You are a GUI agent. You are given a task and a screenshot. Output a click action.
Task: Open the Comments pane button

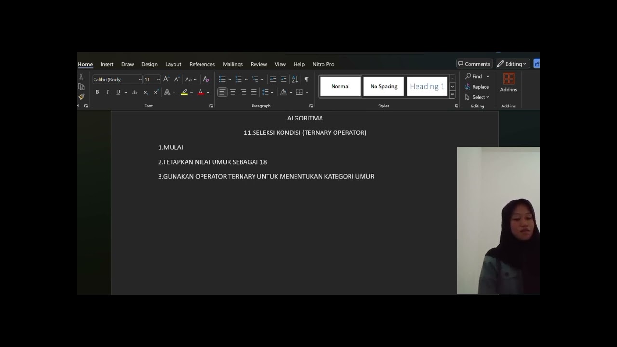click(474, 64)
